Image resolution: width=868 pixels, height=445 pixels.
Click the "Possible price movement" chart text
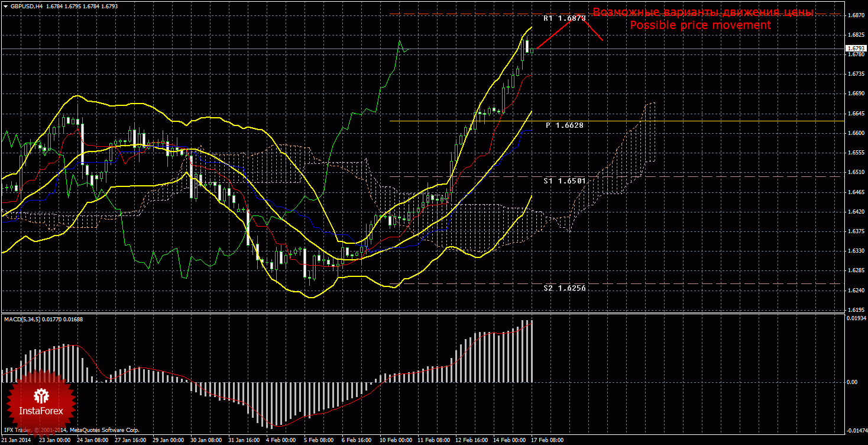click(700, 25)
